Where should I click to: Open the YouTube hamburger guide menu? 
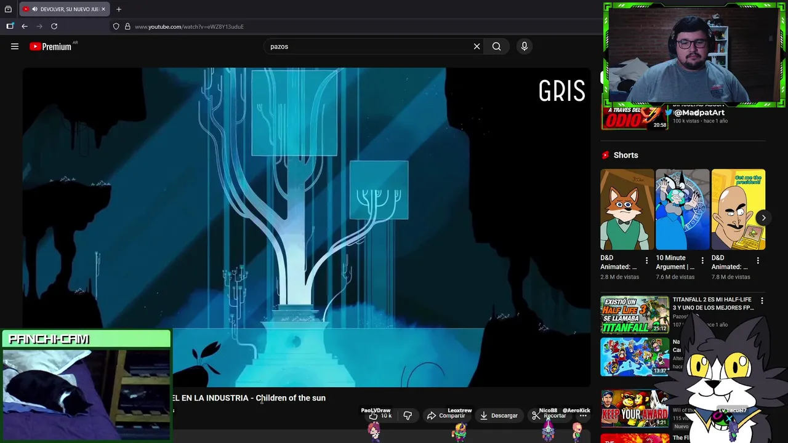tap(15, 46)
